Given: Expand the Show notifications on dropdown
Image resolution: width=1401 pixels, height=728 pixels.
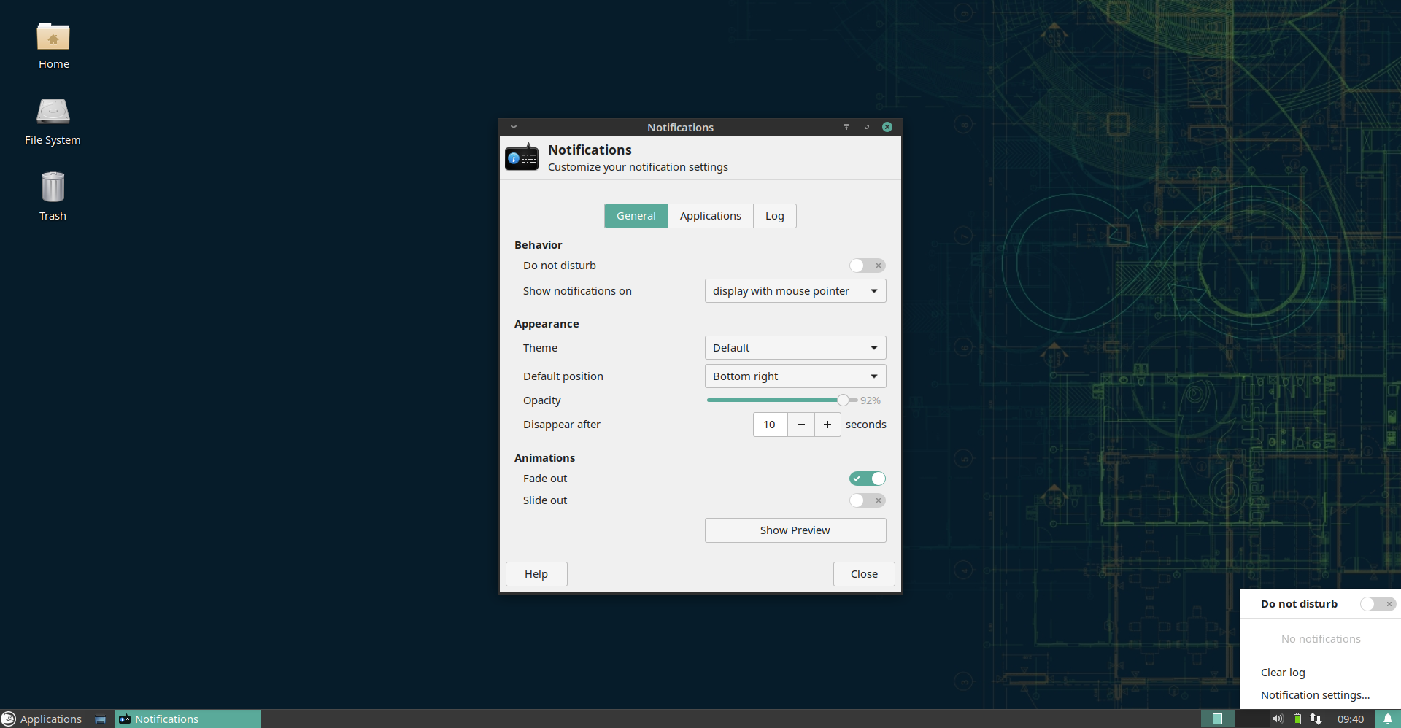Looking at the screenshot, I should tap(795, 291).
